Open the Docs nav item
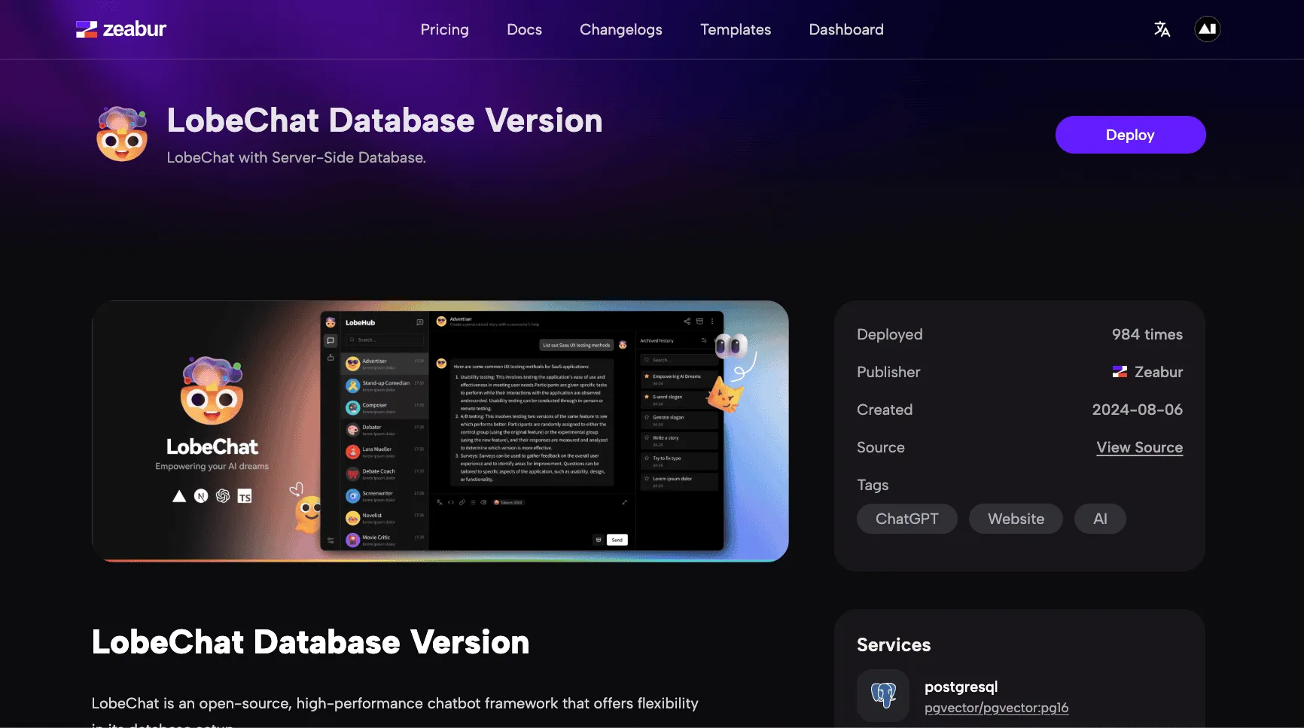The image size is (1304, 728). (x=524, y=29)
